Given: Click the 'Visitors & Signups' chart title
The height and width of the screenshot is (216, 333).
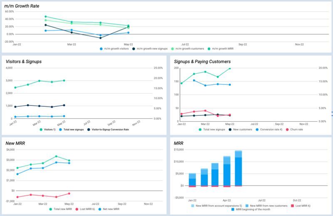Looking at the screenshot, I should tap(24, 61).
